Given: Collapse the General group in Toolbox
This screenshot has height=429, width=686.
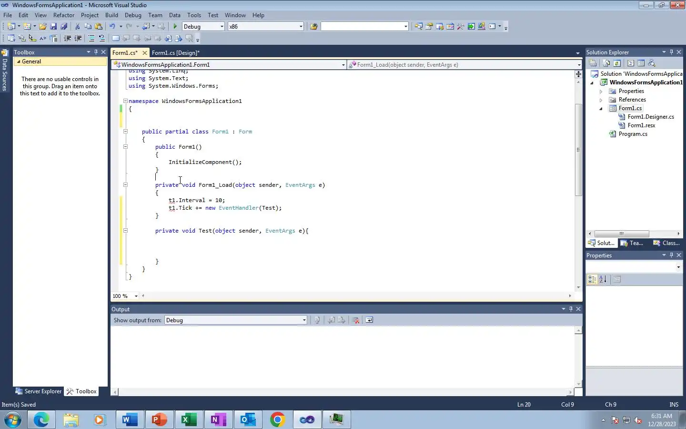Looking at the screenshot, I should click(x=19, y=61).
